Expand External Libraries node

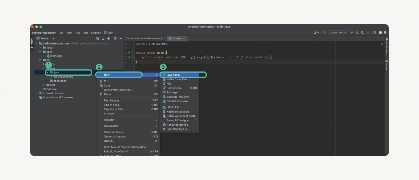click(37, 93)
